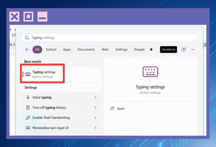Minimize the window with the dash button
The image size is (216, 147).
click(42, 16)
